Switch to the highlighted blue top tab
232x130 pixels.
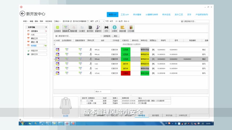(x=112, y=14)
